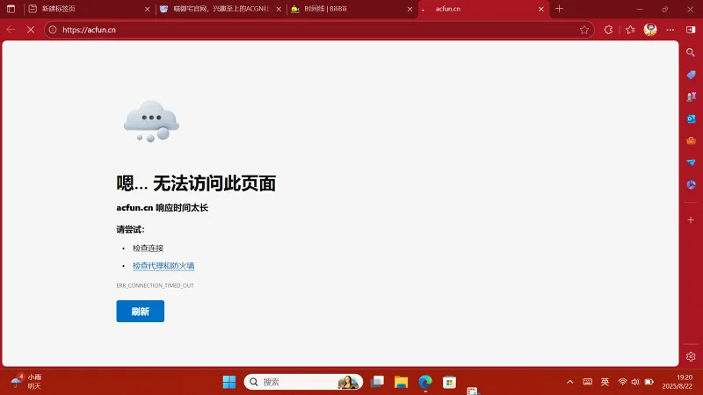Switch to the 新建标签页 tab
This screenshot has width=703, height=395.
(89, 9)
